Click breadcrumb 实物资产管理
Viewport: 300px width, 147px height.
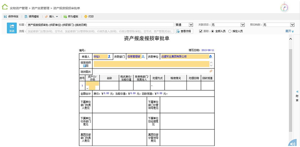[19, 8]
